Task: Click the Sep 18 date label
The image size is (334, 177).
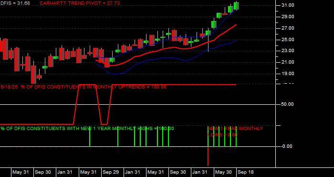Action: pyautogui.click(x=246, y=172)
